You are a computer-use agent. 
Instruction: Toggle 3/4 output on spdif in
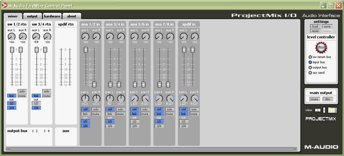pyautogui.click(x=184, y=126)
